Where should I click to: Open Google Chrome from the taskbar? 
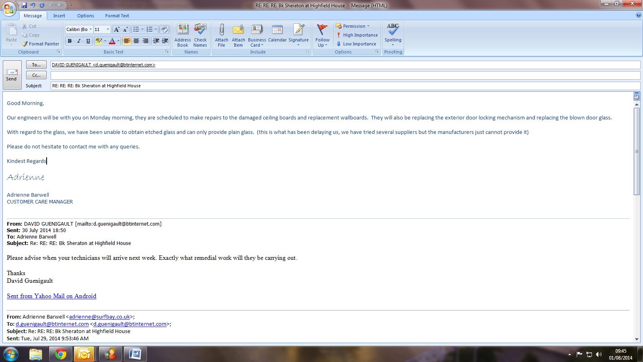coord(61,354)
